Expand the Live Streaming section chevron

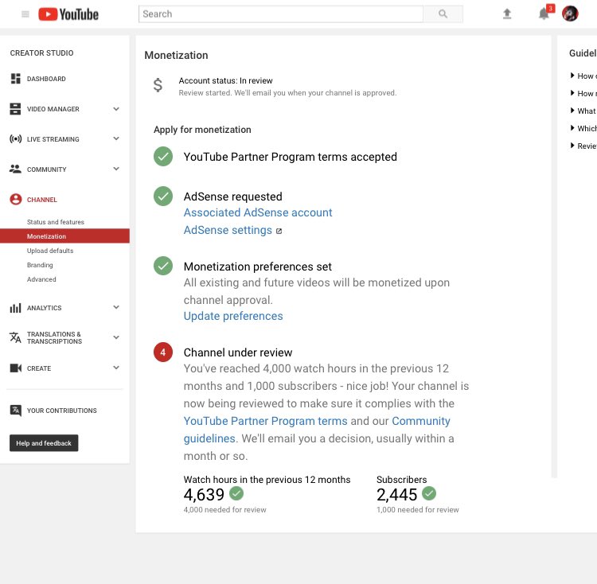(x=116, y=138)
